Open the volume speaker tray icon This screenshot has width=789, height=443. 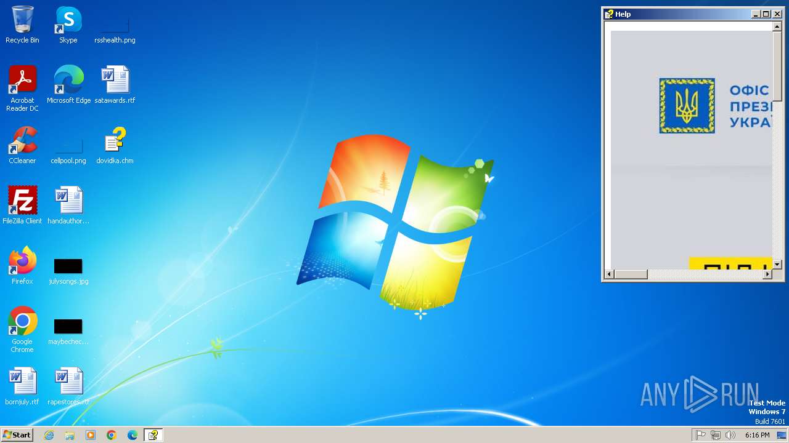coord(730,435)
